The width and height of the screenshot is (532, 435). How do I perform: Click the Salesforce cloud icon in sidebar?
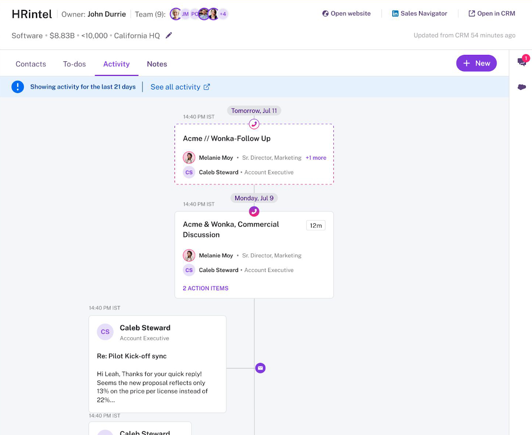click(522, 87)
